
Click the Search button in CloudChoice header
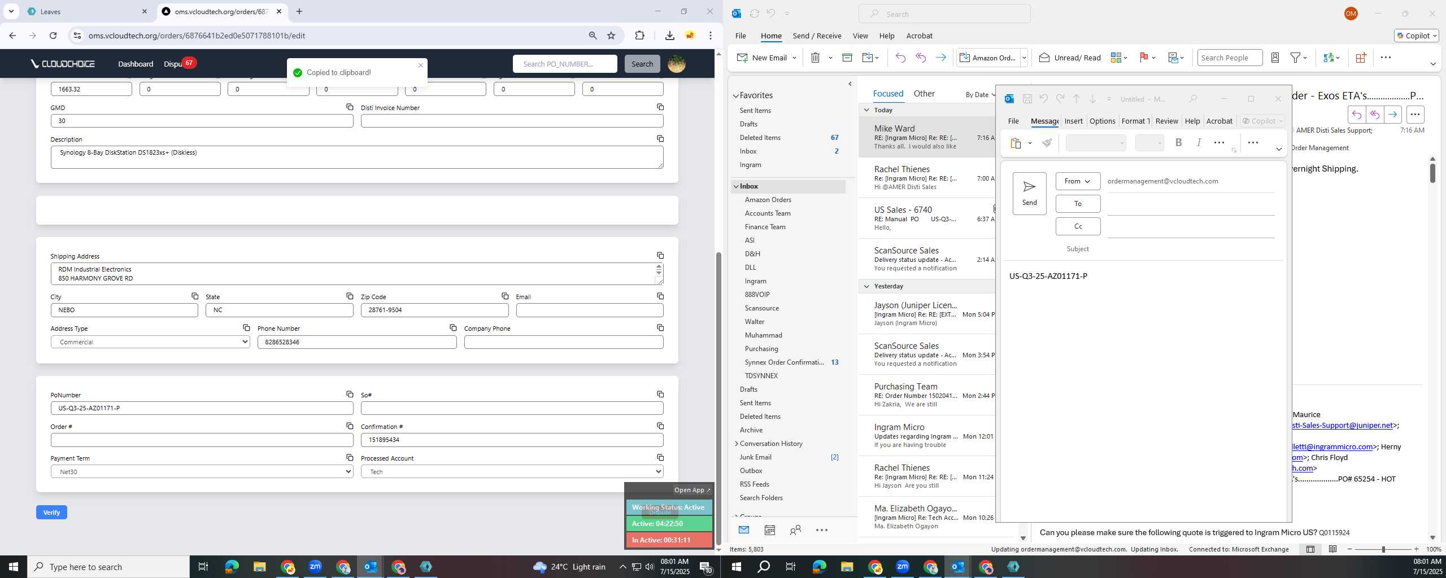[642, 64]
